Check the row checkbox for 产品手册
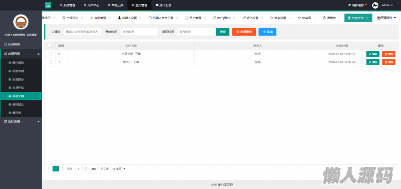 click(x=50, y=54)
